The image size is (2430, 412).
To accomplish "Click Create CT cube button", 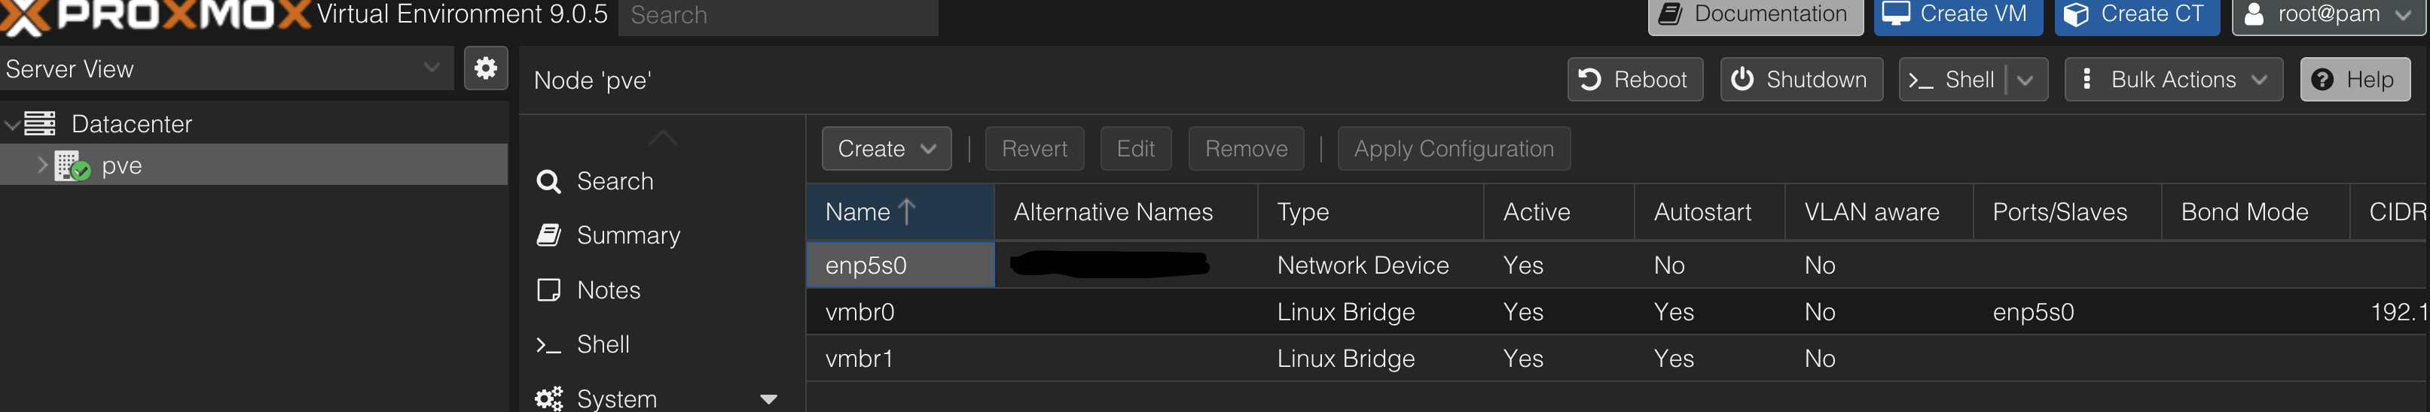I will pos(2137,15).
